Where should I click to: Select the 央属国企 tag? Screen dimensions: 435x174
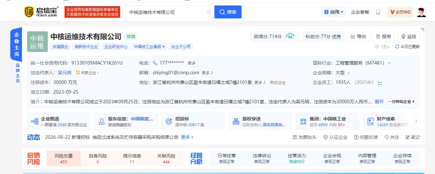(x=60, y=46)
